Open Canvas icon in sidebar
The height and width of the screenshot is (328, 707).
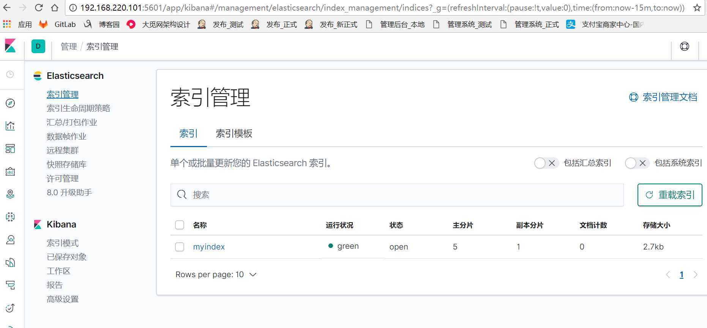[x=10, y=172]
